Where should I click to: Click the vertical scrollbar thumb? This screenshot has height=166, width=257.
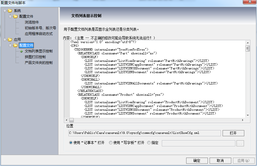coord(248,48)
